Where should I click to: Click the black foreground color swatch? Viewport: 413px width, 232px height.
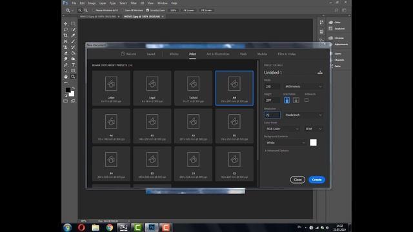tap(68, 90)
